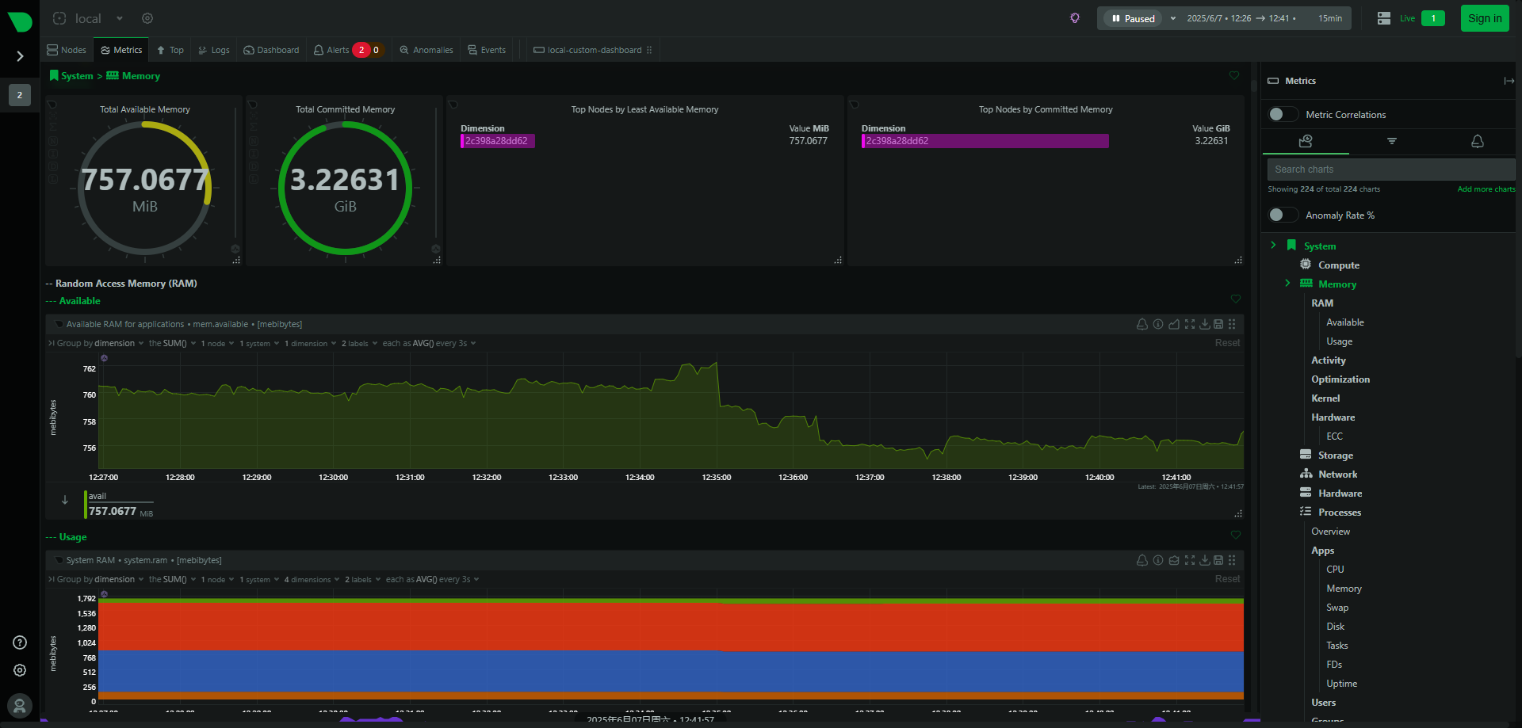Click the Add more charts link
The image size is (1522, 728).
coord(1486,189)
